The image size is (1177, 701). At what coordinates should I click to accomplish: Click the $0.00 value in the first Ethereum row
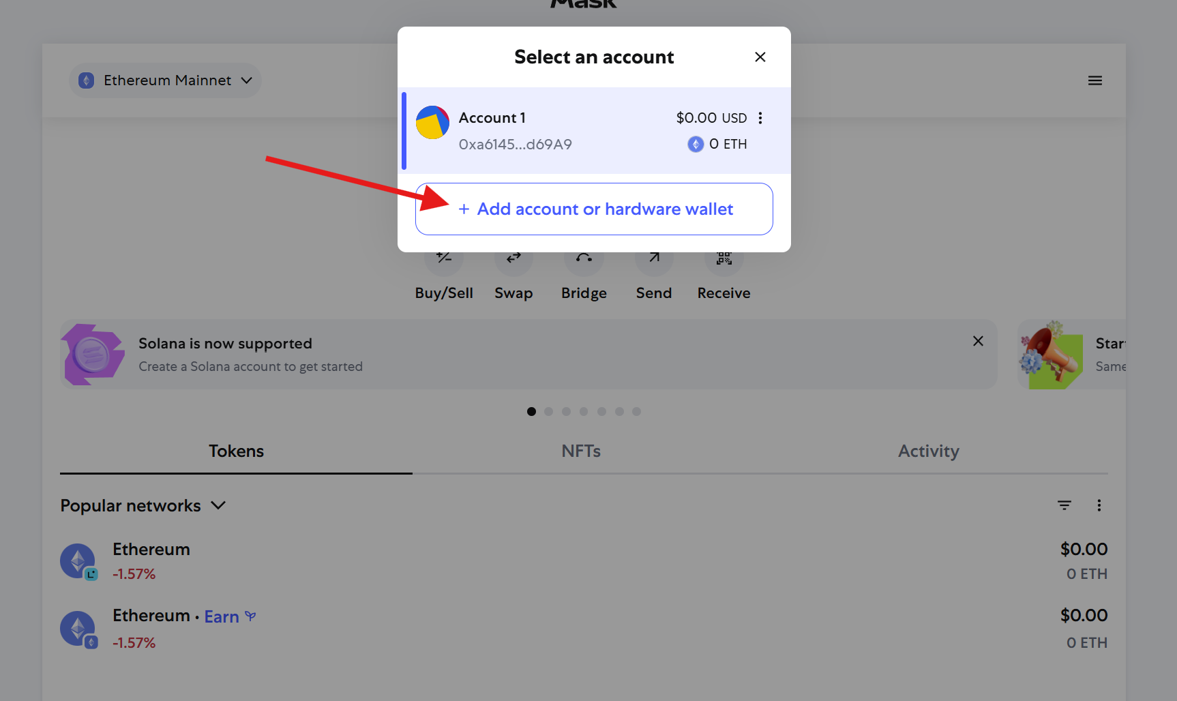1084,550
